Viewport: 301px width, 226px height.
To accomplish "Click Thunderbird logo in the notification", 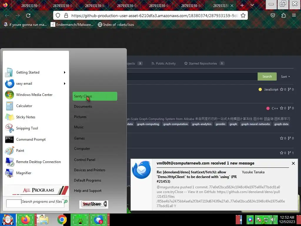I will (x=141, y=170).
